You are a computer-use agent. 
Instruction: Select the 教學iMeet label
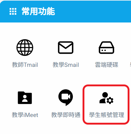(25, 115)
